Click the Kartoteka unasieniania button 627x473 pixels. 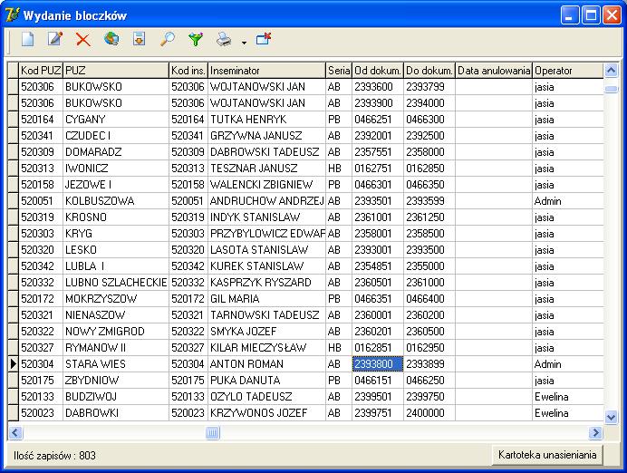click(x=547, y=455)
